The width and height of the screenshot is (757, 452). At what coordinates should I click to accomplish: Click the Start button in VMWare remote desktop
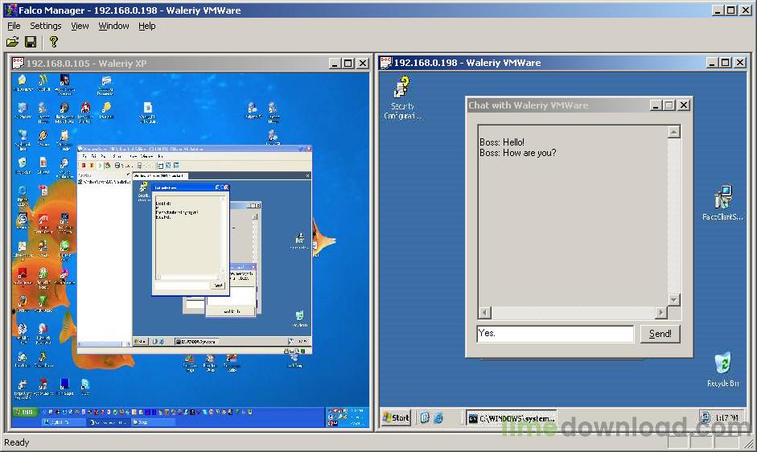click(x=397, y=417)
